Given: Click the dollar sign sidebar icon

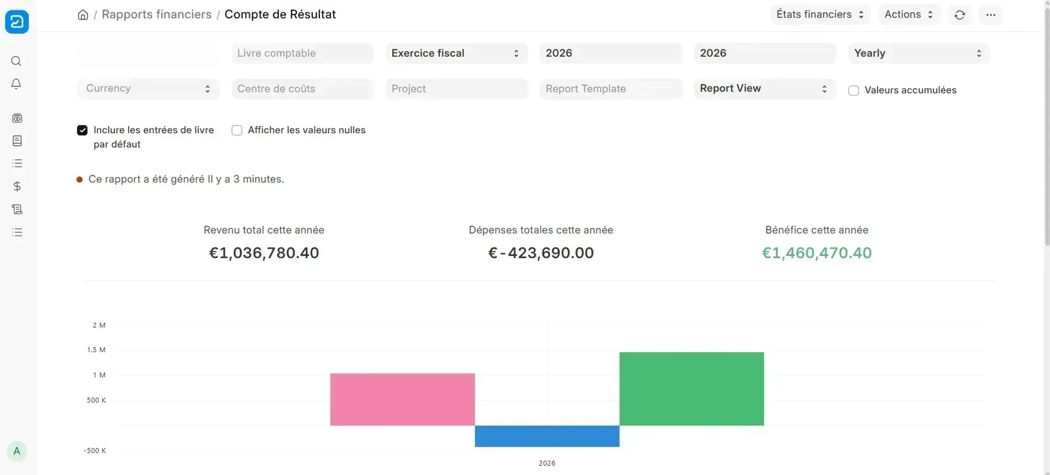Looking at the screenshot, I should 17,187.
